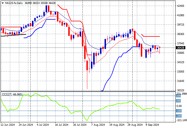Click the 29 Aug 2024 date label
Image resolution: width=187 pixels, height=128 pixels.
click(x=135, y=125)
